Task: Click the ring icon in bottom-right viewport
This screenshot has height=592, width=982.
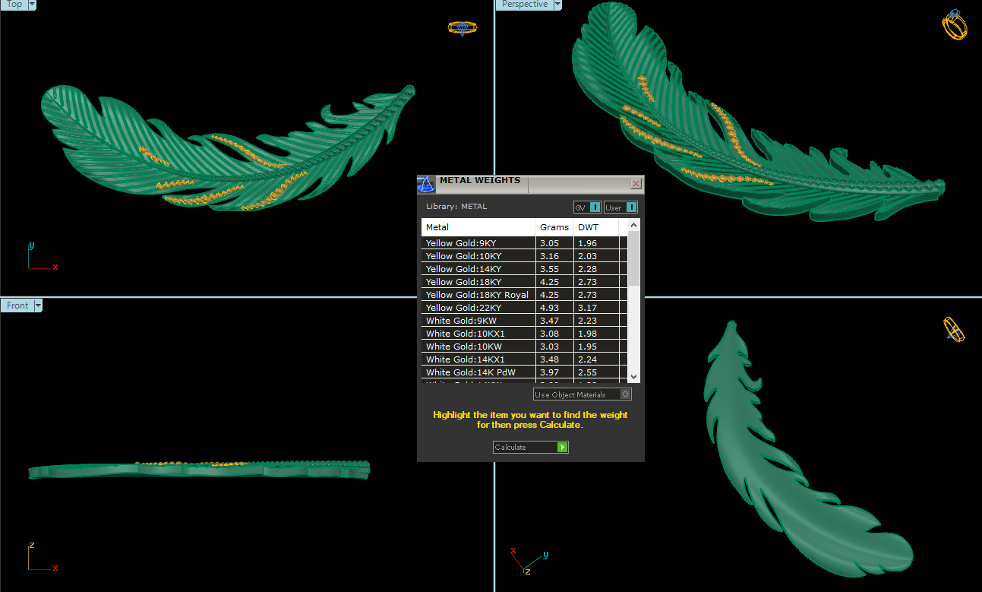Action: point(955,329)
